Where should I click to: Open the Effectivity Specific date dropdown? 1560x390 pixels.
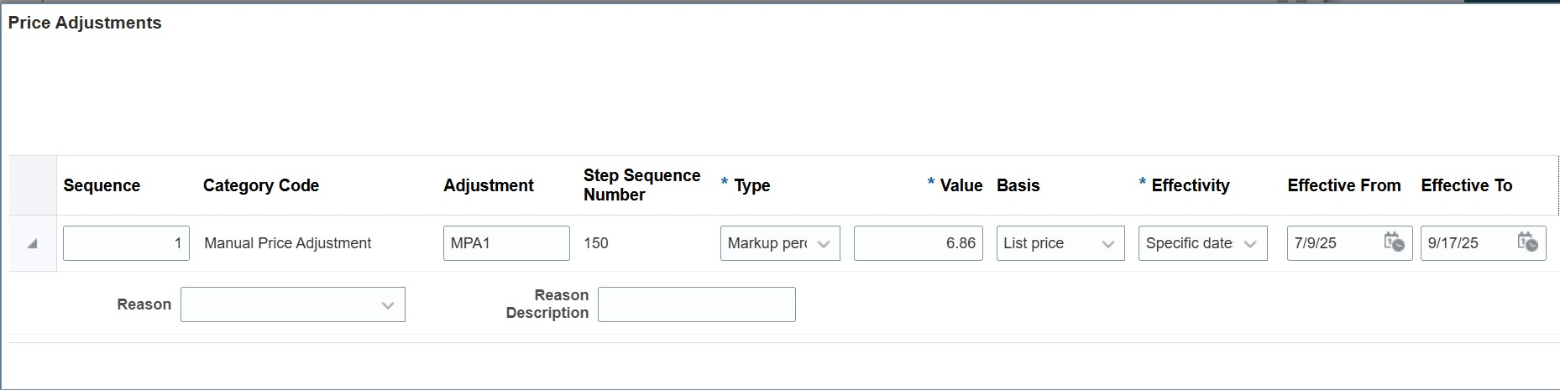coord(1201,243)
